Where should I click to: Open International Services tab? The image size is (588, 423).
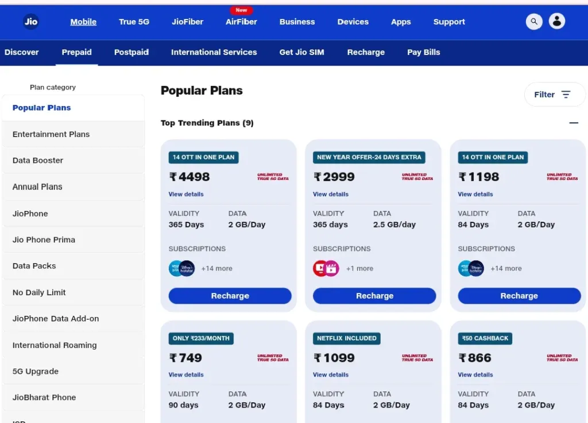[214, 52]
